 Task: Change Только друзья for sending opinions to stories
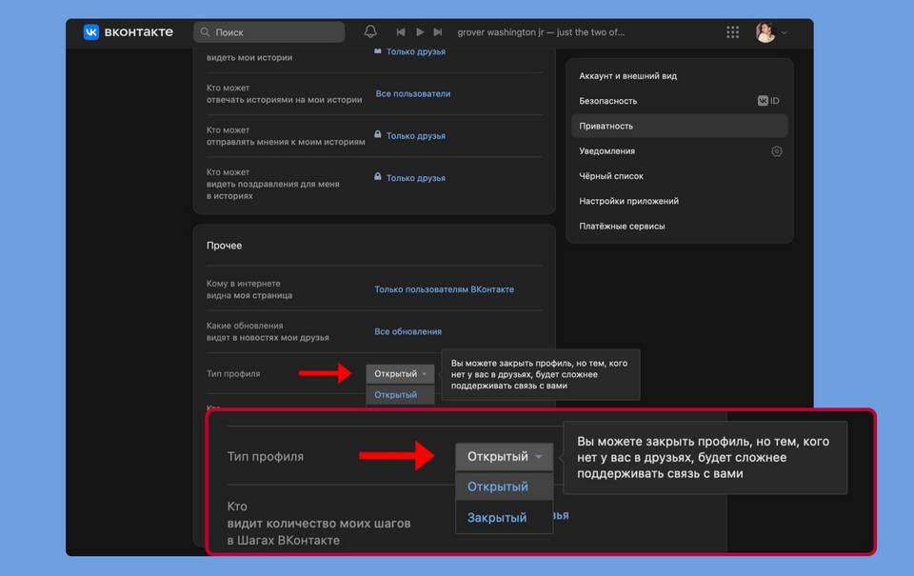point(416,136)
